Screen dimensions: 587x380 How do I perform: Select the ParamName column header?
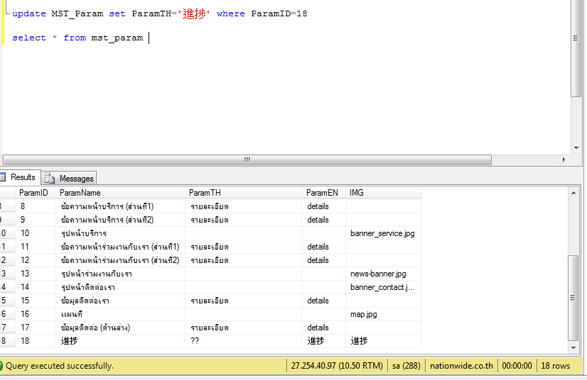pos(121,193)
